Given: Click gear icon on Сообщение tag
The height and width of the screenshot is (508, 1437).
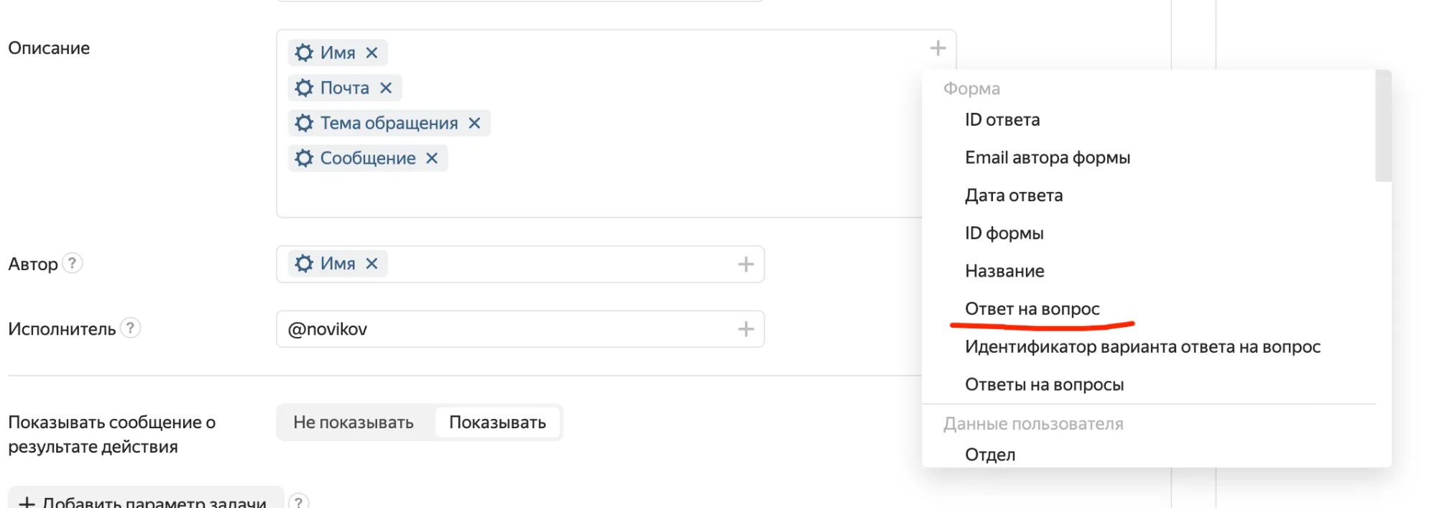Looking at the screenshot, I should (304, 158).
